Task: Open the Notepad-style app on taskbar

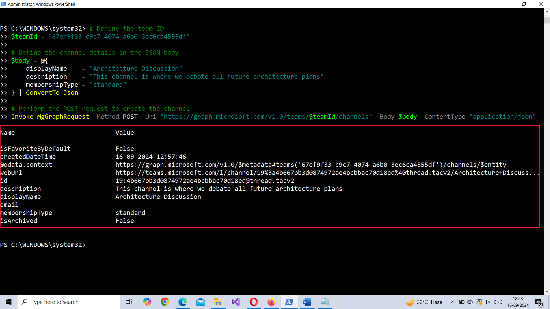Action: coord(325,302)
